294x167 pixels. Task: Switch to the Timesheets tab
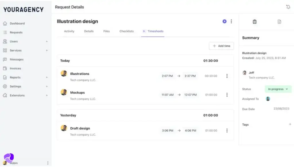click(155, 31)
